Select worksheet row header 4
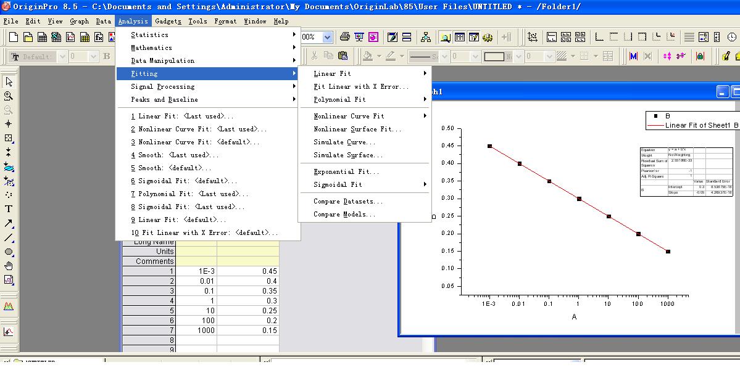This screenshot has width=740, height=370. (149, 301)
